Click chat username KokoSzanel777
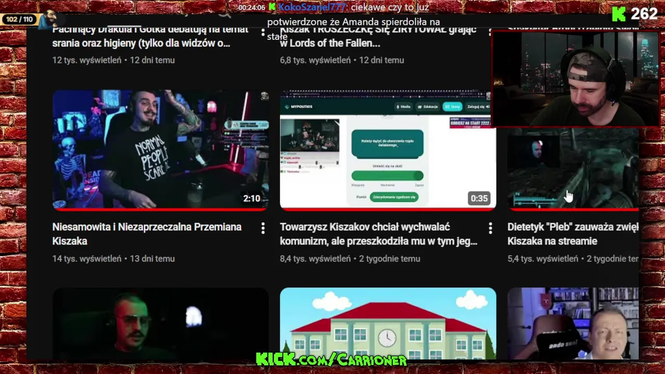 coord(312,7)
